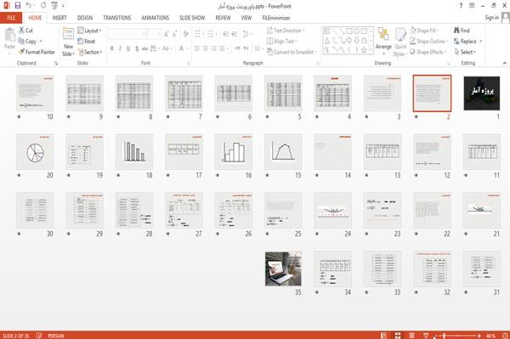Click the Replace button
Screen dimensions: 510x339
point(467,42)
